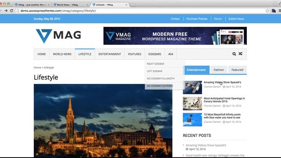Open Chrome menu hamburger icon
This screenshot has height=158, width=281.
click(x=280, y=11)
